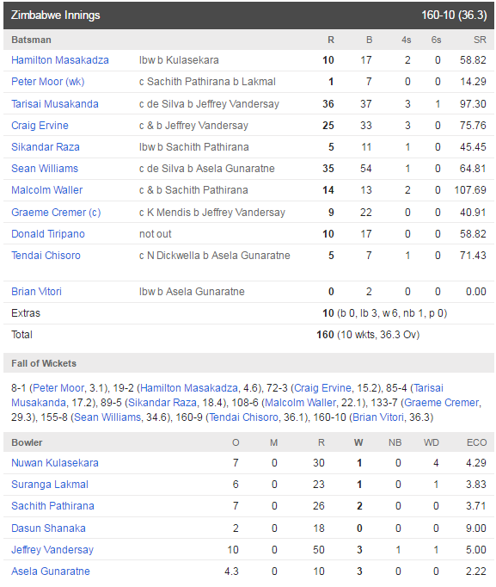Open Nuwan Kulasekara bowler link
This screenshot has width=496, height=587.
point(55,463)
